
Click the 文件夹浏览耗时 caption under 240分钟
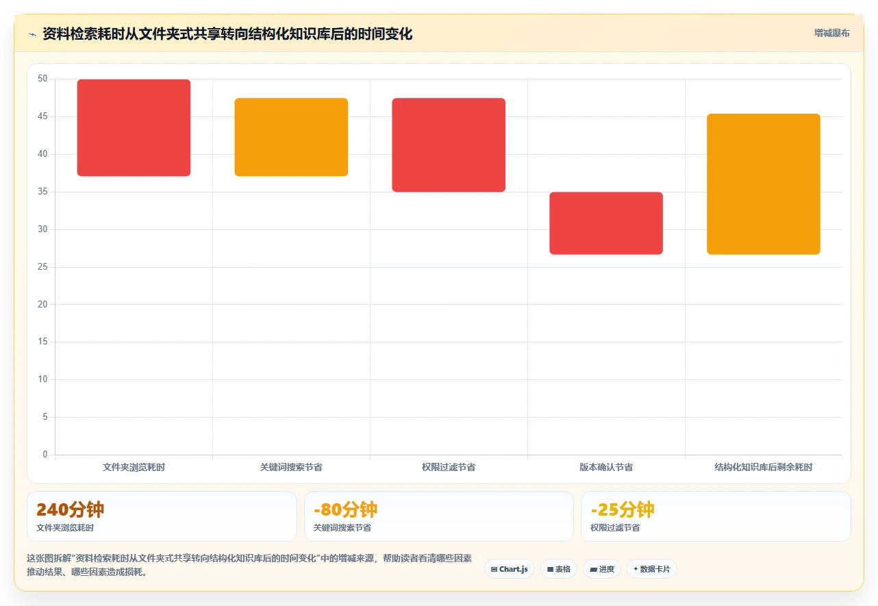[x=65, y=528]
